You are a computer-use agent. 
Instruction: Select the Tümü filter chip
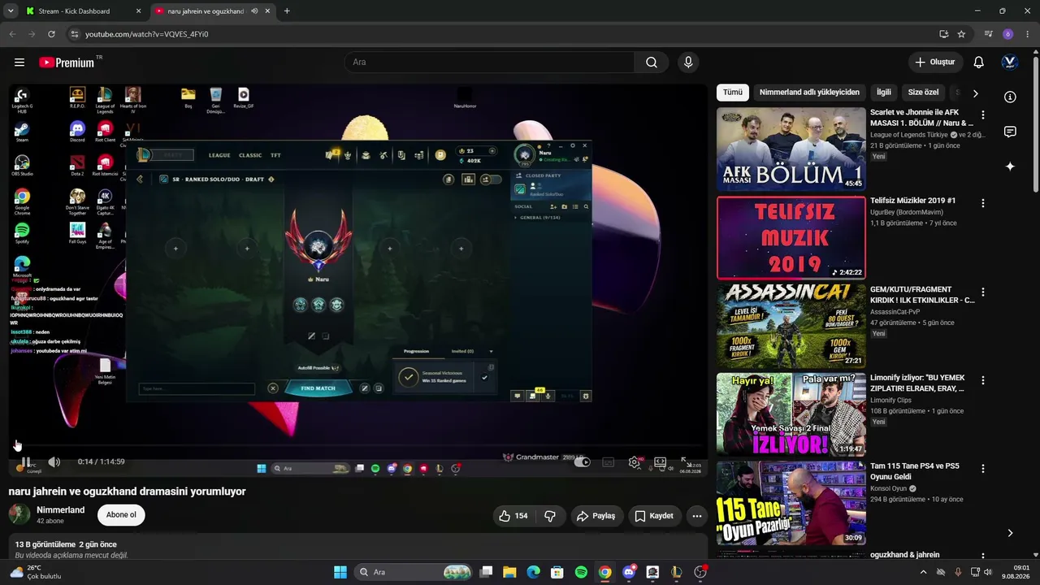coord(733,93)
